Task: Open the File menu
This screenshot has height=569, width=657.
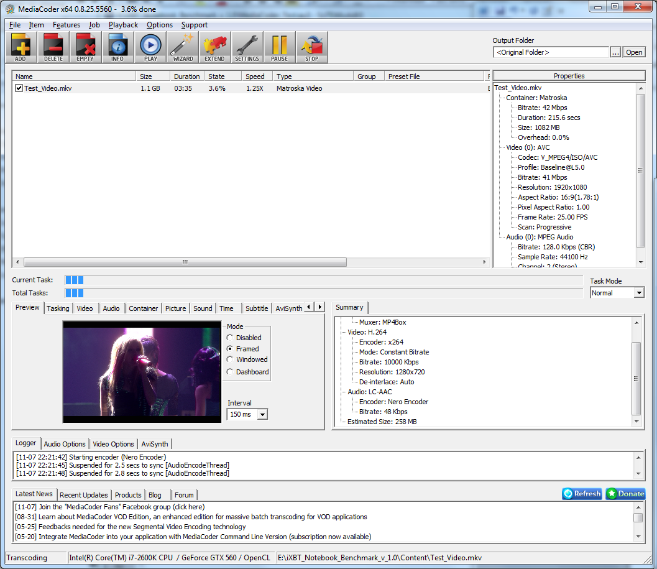Action: (x=15, y=25)
